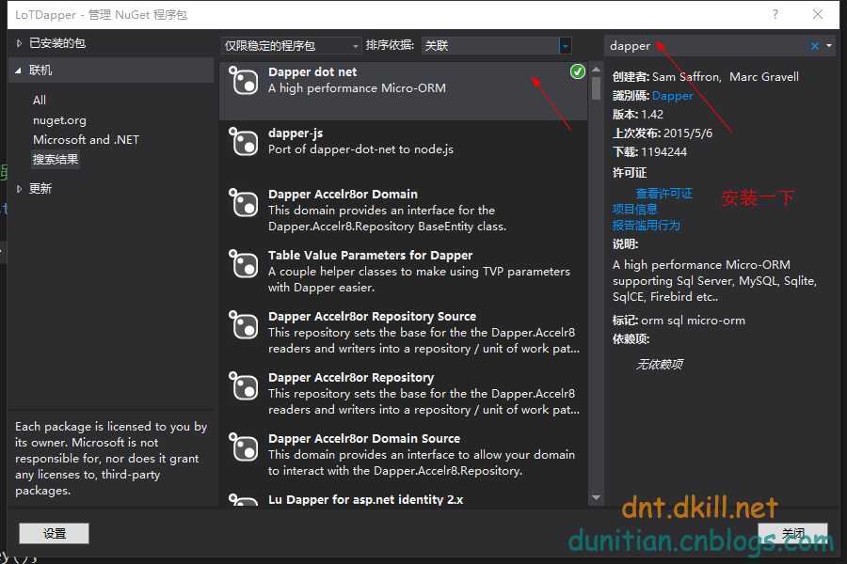Select Dapper Accelr8or Domain Source title
The width and height of the screenshot is (847, 564).
coord(364,438)
